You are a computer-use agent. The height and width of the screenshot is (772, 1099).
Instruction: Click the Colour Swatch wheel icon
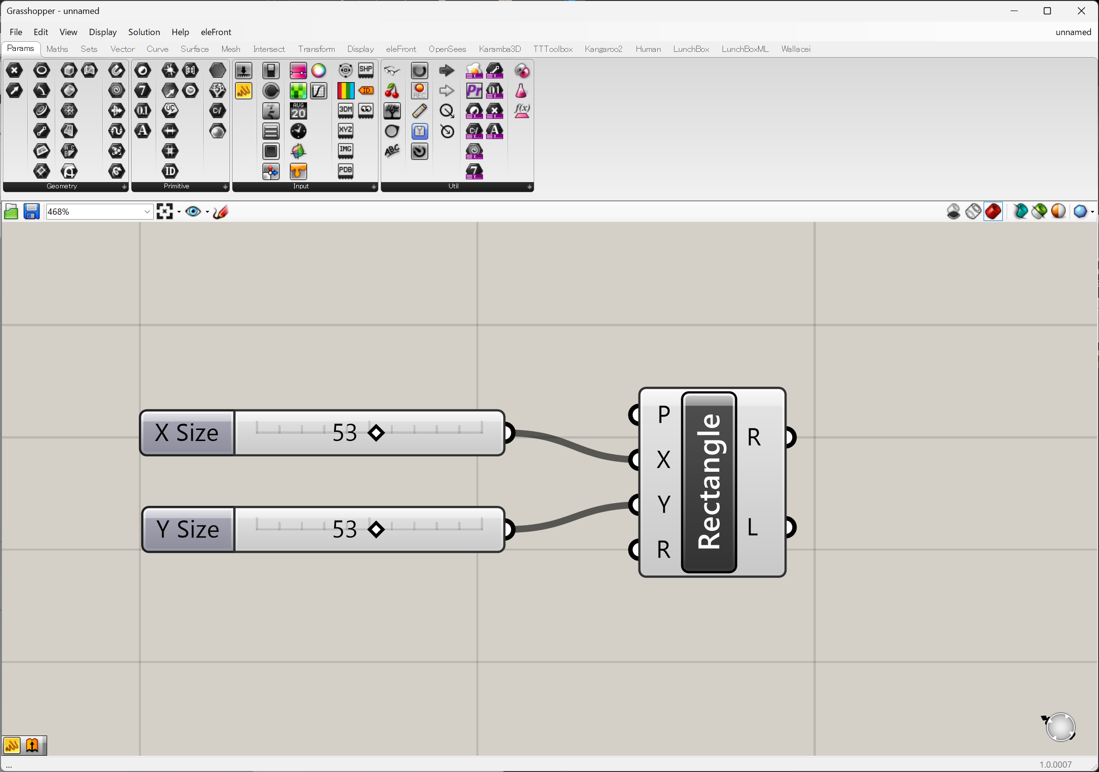tap(318, 71)
